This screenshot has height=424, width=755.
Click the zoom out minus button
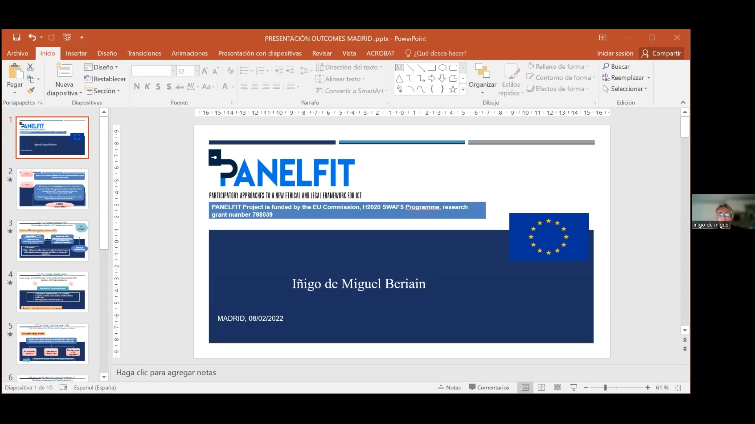point(586,387)
